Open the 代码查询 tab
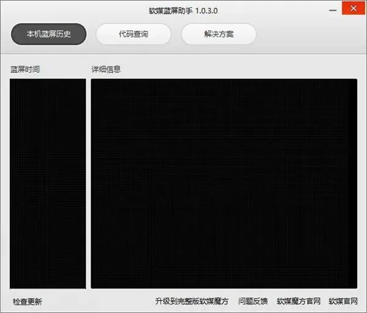 pos(133,34)
